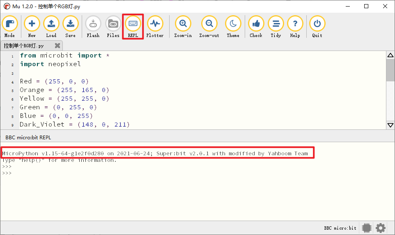Zoom-out the editor text
Viewport: 395px width, 235px height.
coord(209,26)
